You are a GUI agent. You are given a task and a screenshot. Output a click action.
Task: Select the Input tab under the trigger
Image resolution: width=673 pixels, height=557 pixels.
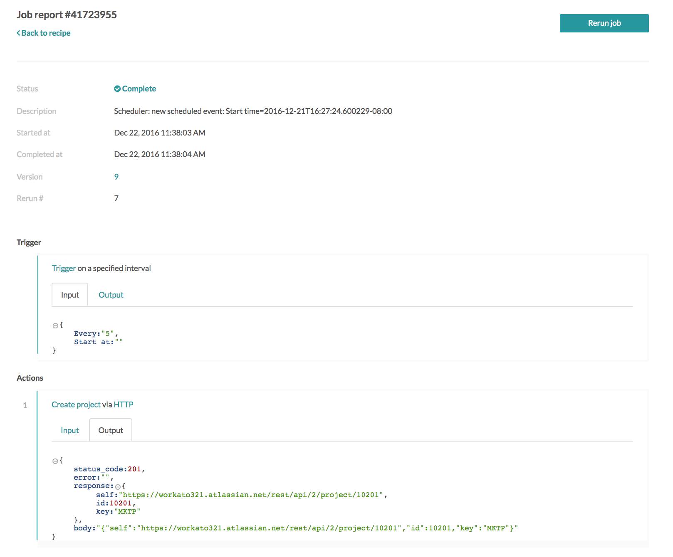pyautogui.click(x=69, y=295)
